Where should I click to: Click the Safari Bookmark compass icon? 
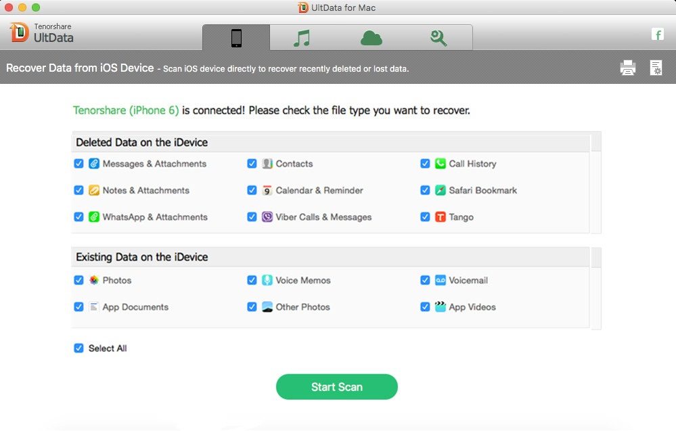click(x=440, y=191)
